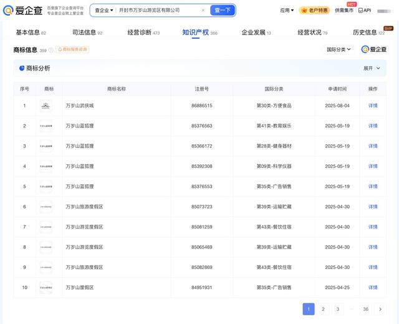Screen dimensions: 399x324
Task: Open the 查企业 search type dropdown
Action: (x=104, y=11)
